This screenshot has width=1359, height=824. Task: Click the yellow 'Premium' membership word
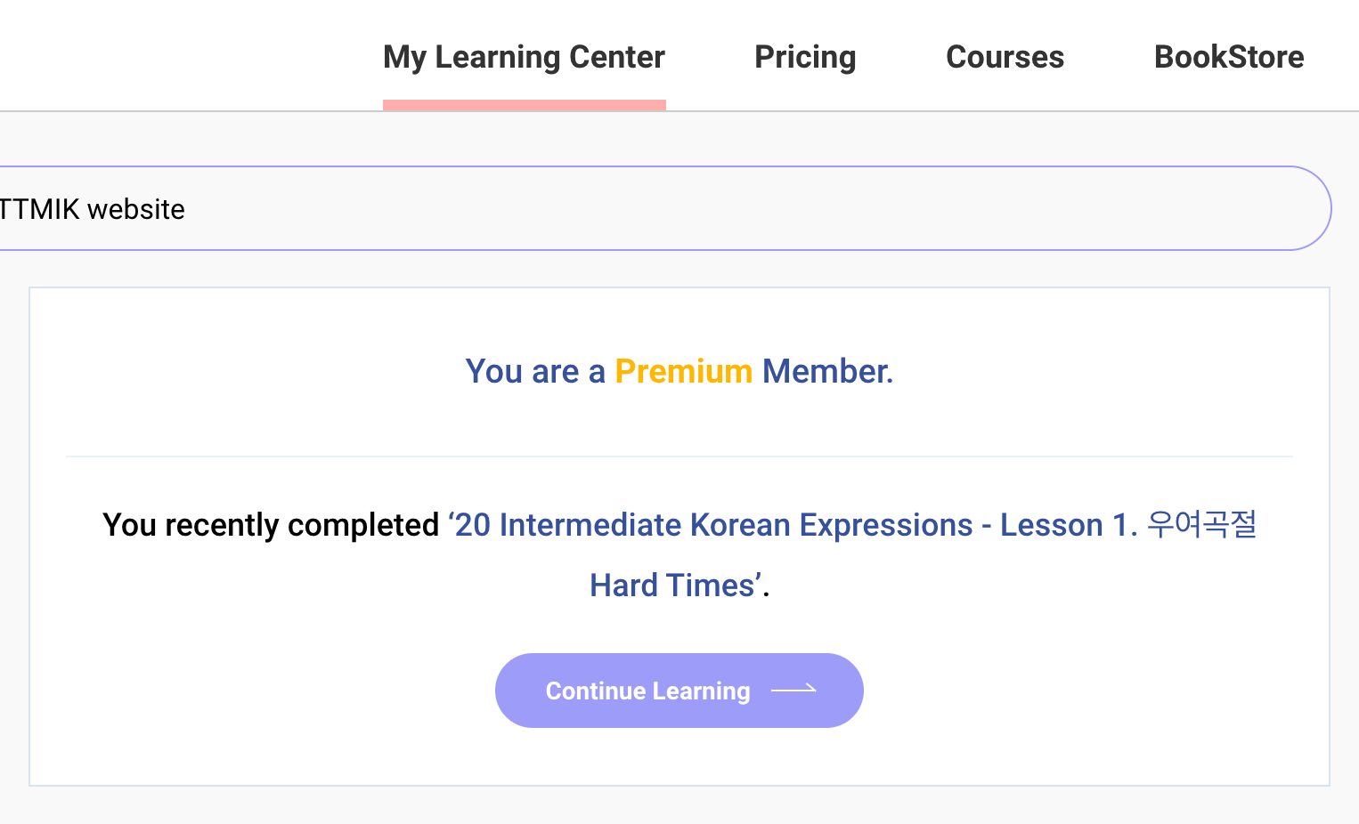click(x=684, y=371)
